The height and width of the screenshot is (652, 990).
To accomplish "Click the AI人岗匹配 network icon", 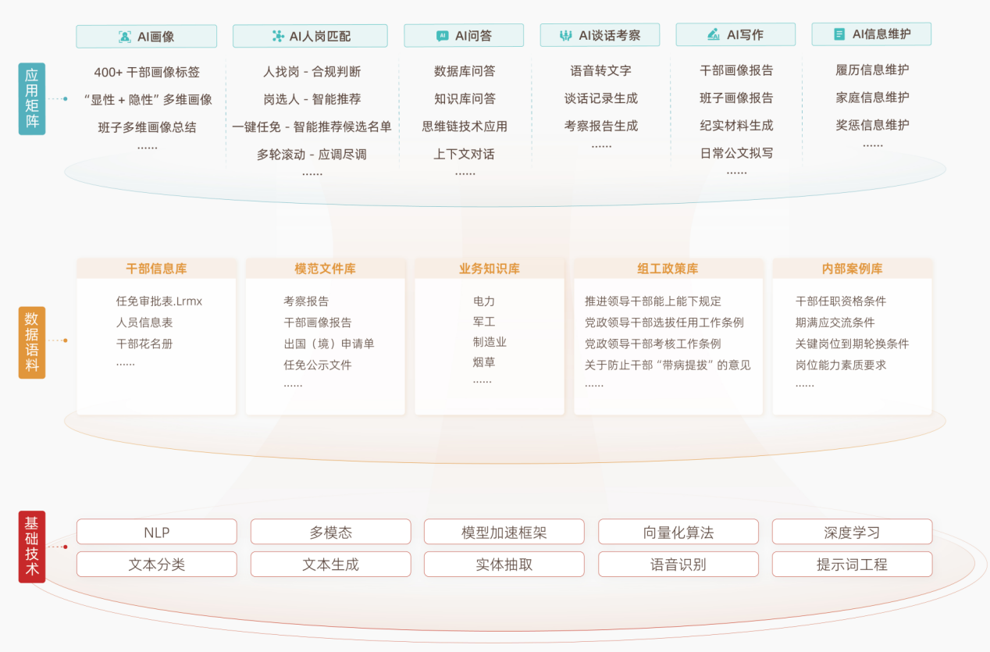I will 277,36.
